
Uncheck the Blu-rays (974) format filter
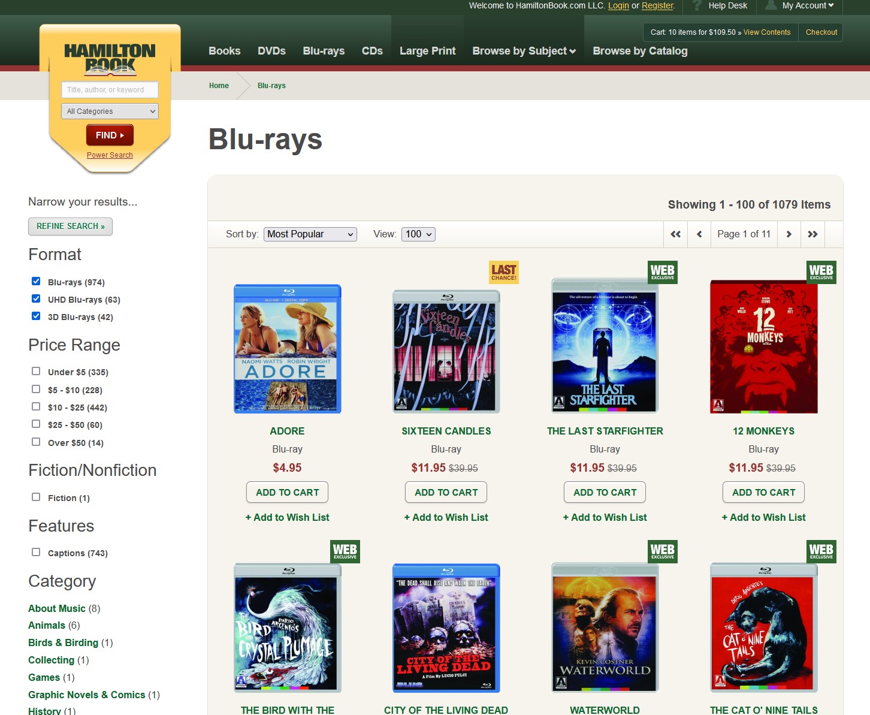click(36, 281)
